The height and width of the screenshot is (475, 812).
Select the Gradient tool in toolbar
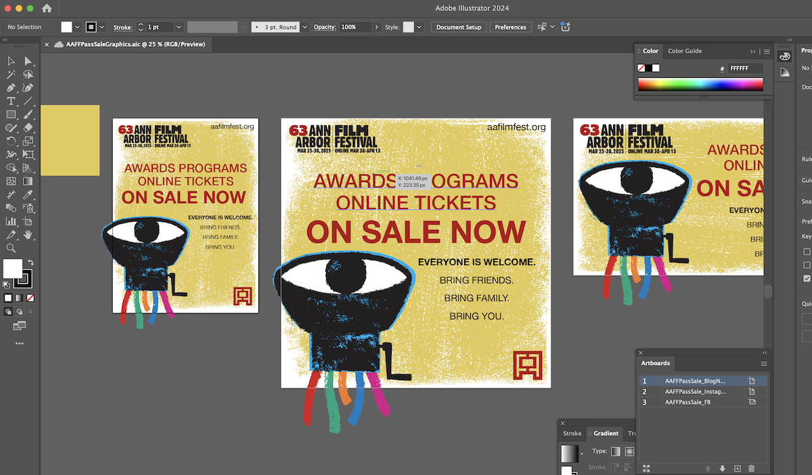tap(28, 181)
